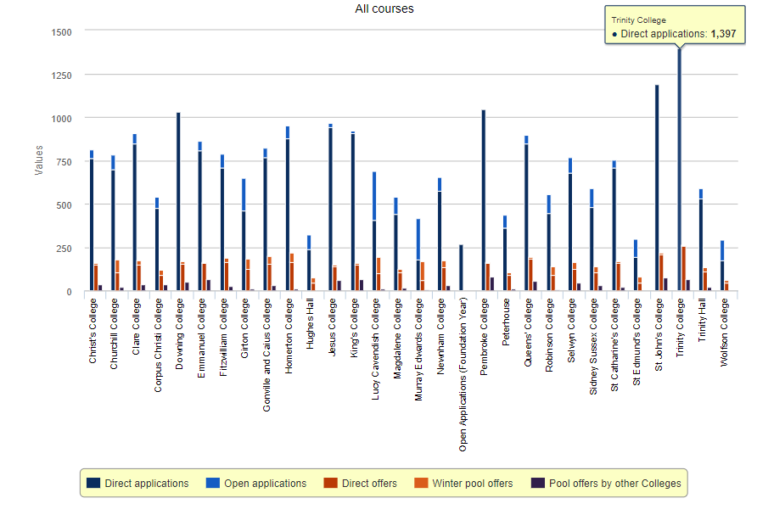Click Jesus College's dark blue bar
The height and width of the screenshot is (515, 757).
[x=331, y=209]
